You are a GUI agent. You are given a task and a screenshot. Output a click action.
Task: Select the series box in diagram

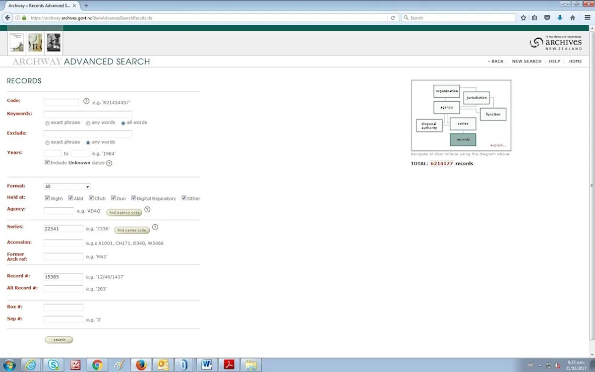tap(463, 124)
